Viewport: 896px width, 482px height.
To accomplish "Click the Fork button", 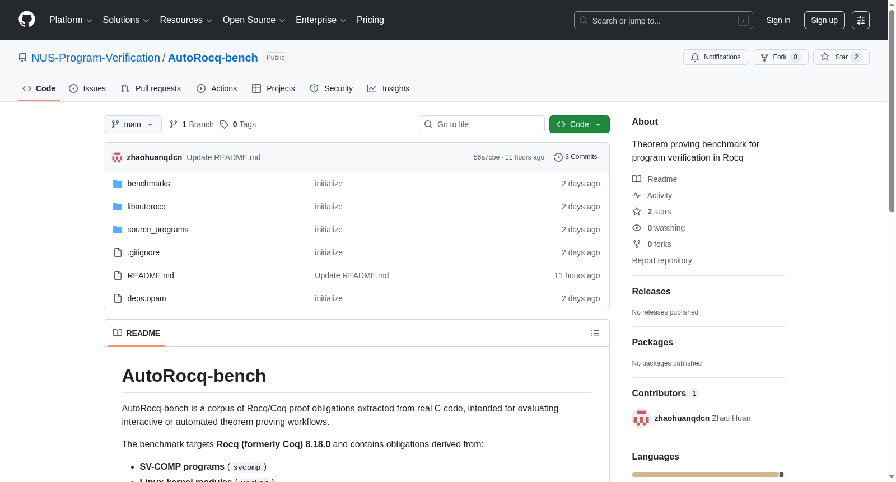I will (781, 57).
